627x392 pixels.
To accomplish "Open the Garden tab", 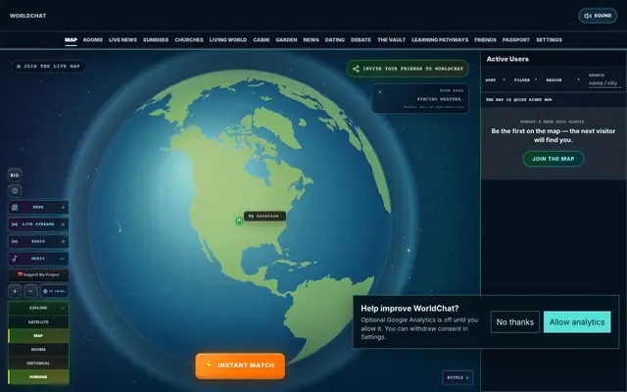I will [x=286, y=40].
